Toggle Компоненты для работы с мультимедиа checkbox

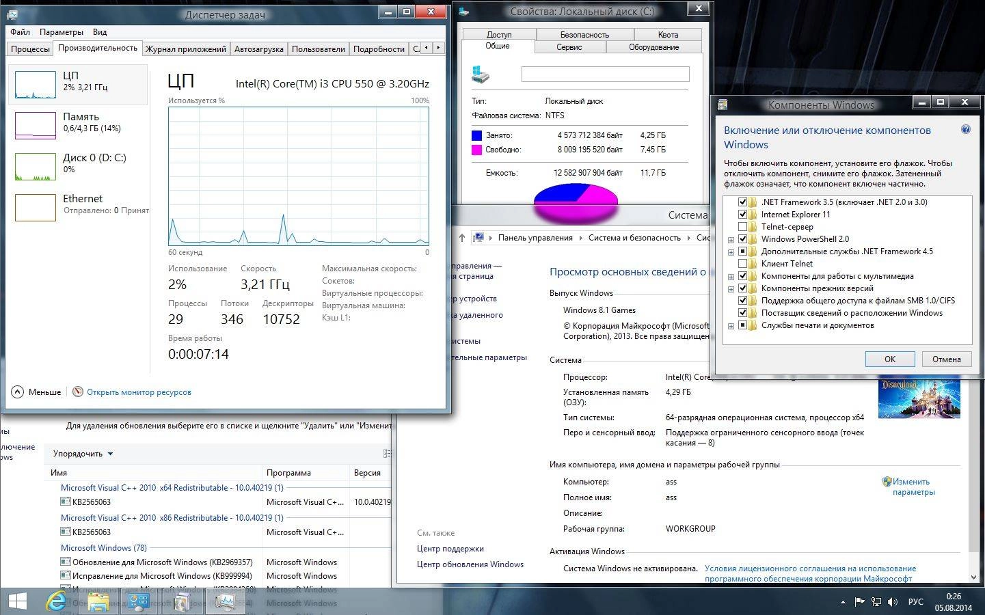tap(742, 276)
